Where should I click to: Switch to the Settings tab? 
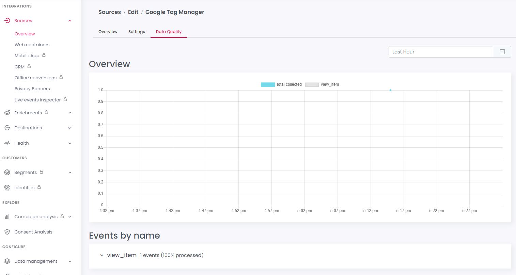coord(137,32)
